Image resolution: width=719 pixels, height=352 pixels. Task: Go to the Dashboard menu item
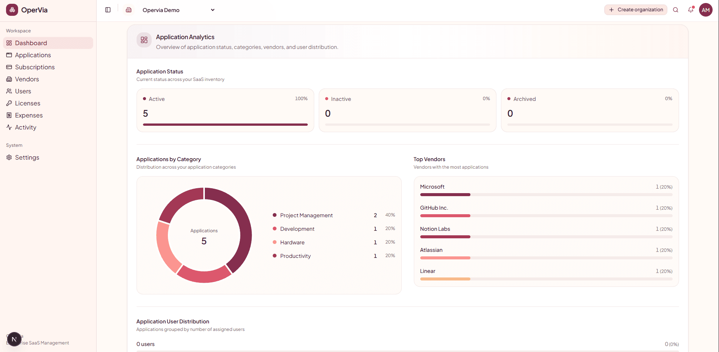pyautogui.click(x=48, y=43)
